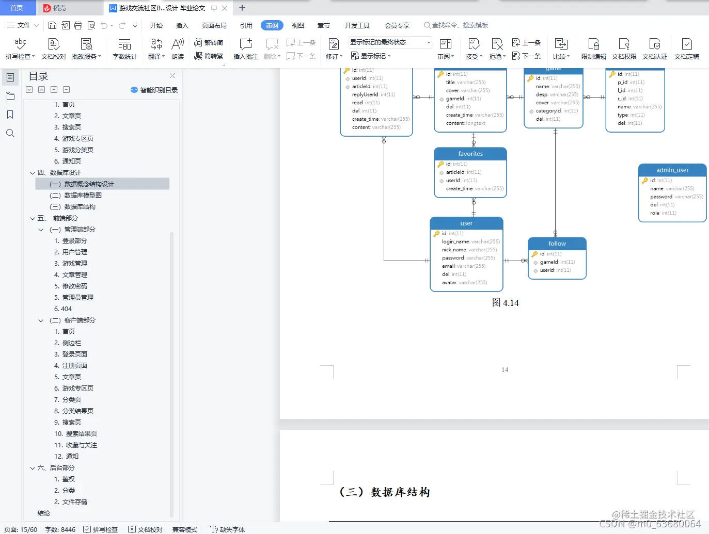
Task: Go to the previous change with 上一条
Action: (526, 42)
